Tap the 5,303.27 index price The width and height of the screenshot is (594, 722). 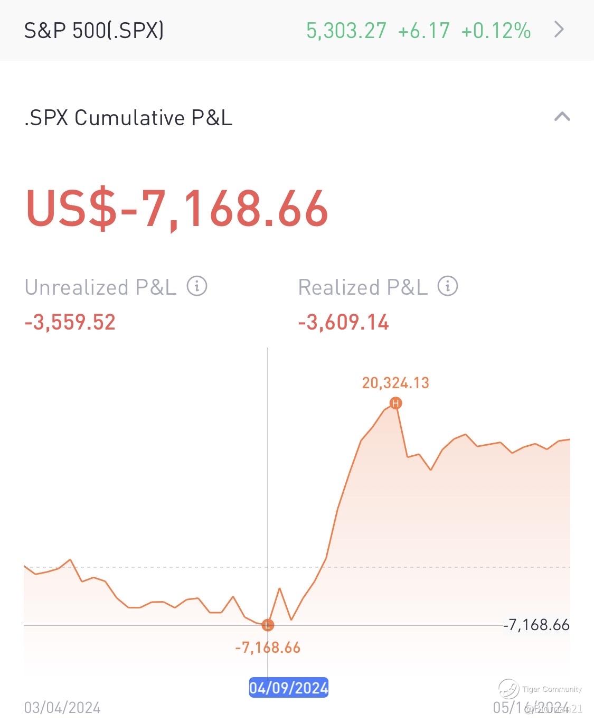point(346,31)
